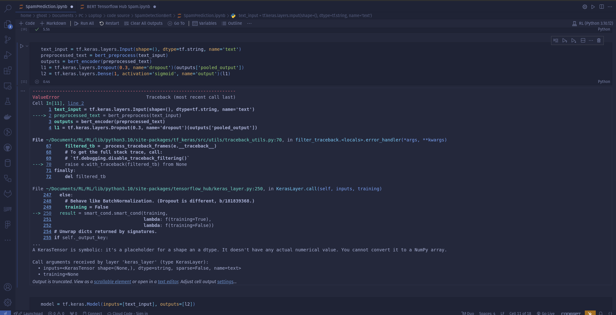The image size is (616, 315).
Task: Switch to the BERT Tensorflow Hub Spam.ipynb tab
Action: point(118,6)
